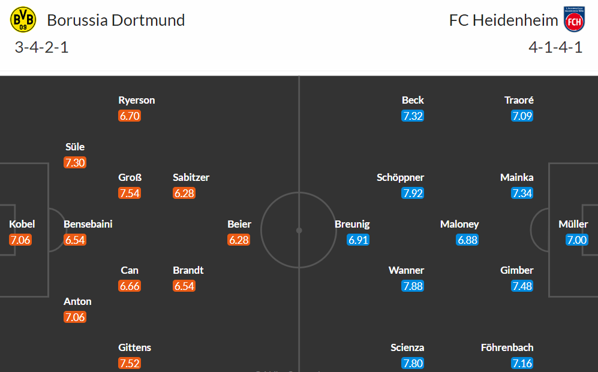Click the FC Heidenheim club crest

[574, 19]
